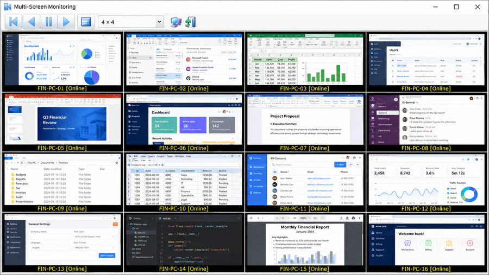Select the FIN-PC-16 Welcome back portal thumbnail
The image size is (489, 275).
pyautogui.click(x=427, y=240)
